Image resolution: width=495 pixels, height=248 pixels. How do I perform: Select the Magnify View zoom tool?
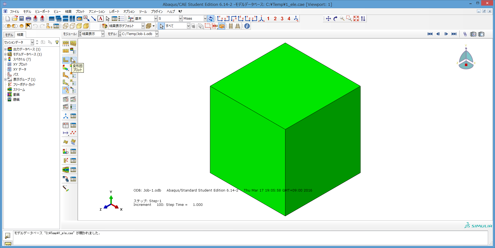[342, 19]
